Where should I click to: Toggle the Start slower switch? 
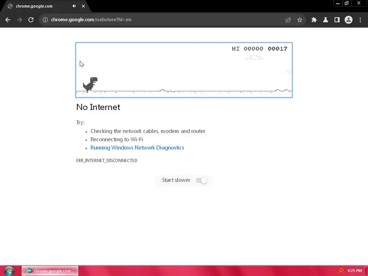click(201, 180)
